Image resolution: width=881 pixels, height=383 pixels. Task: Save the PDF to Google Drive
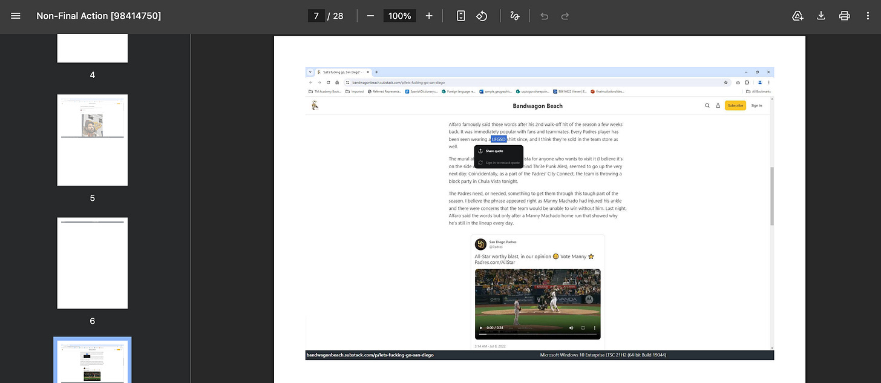(x=797, y=16)
